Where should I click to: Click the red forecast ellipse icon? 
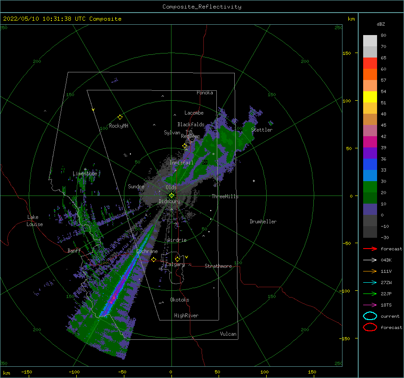point(370,327)
